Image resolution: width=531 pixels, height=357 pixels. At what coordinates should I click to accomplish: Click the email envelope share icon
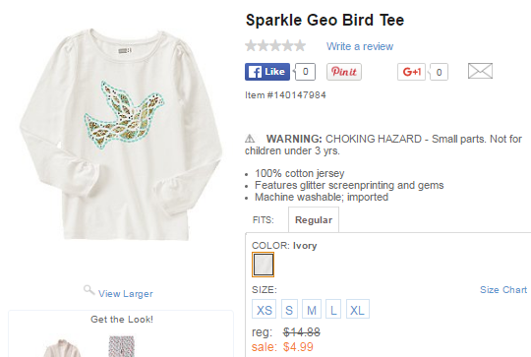tap(480, 71)
